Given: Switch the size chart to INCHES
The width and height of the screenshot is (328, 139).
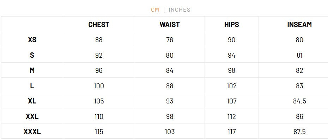Looking at the screenshot, I should (x=180, y=10).
